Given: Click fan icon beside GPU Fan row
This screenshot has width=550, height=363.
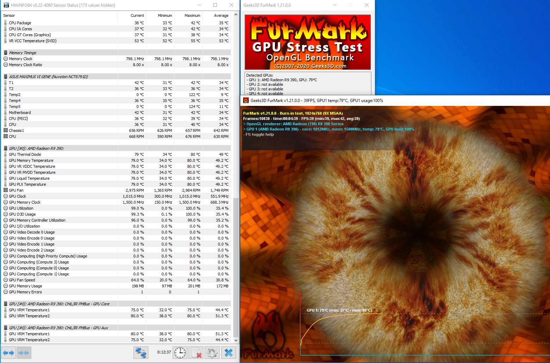Looking at the screenshot, I should 5,190.
